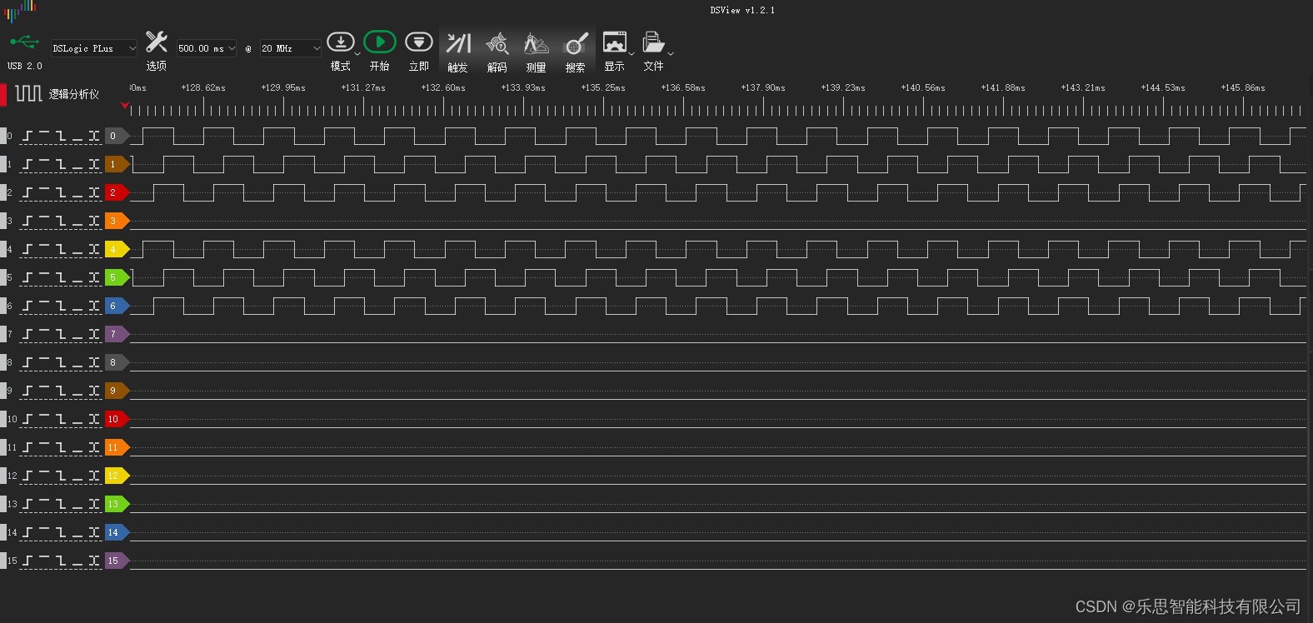Screen dimensions: 1313x623
Task: Select the purple channel 15 label tag
Action: click(x=117, y=561)
